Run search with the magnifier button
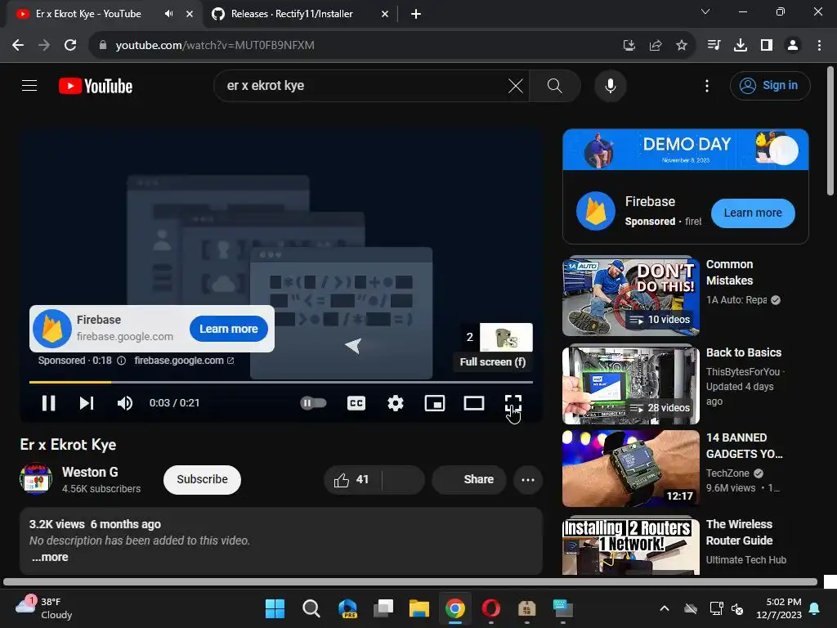 555,85
